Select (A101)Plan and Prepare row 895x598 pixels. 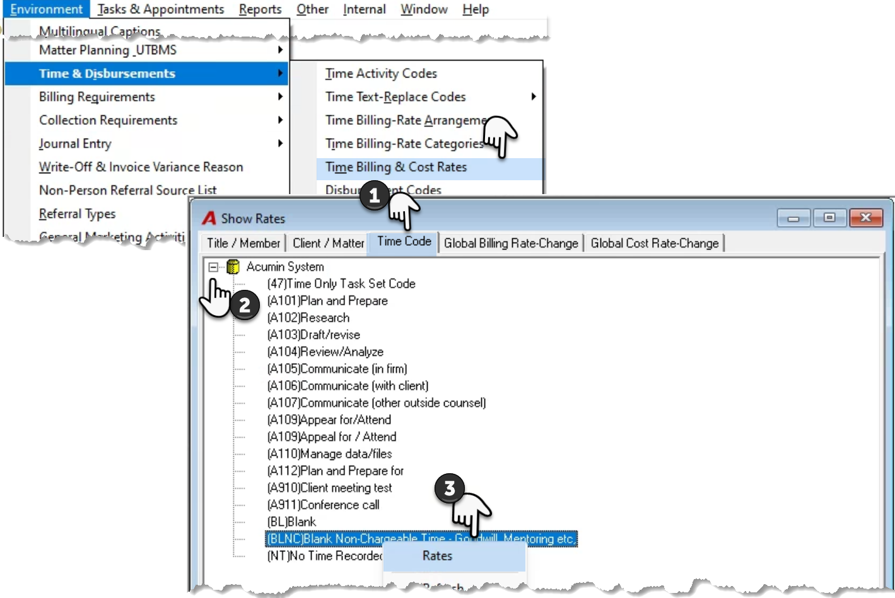(327, 301)
